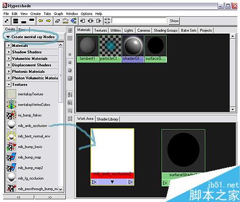Select surfaceShader swatch in Materials tab
This screenshot has width=240, height=202.
click(x=156, y=49)
